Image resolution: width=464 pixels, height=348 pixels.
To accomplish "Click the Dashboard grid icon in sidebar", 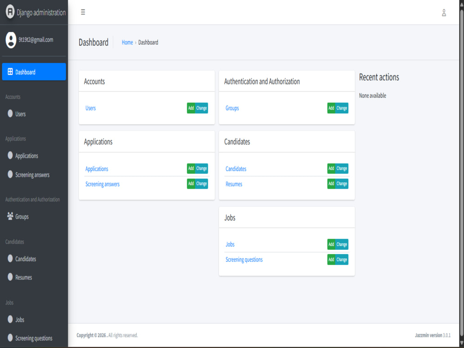I will pos(10,71).
